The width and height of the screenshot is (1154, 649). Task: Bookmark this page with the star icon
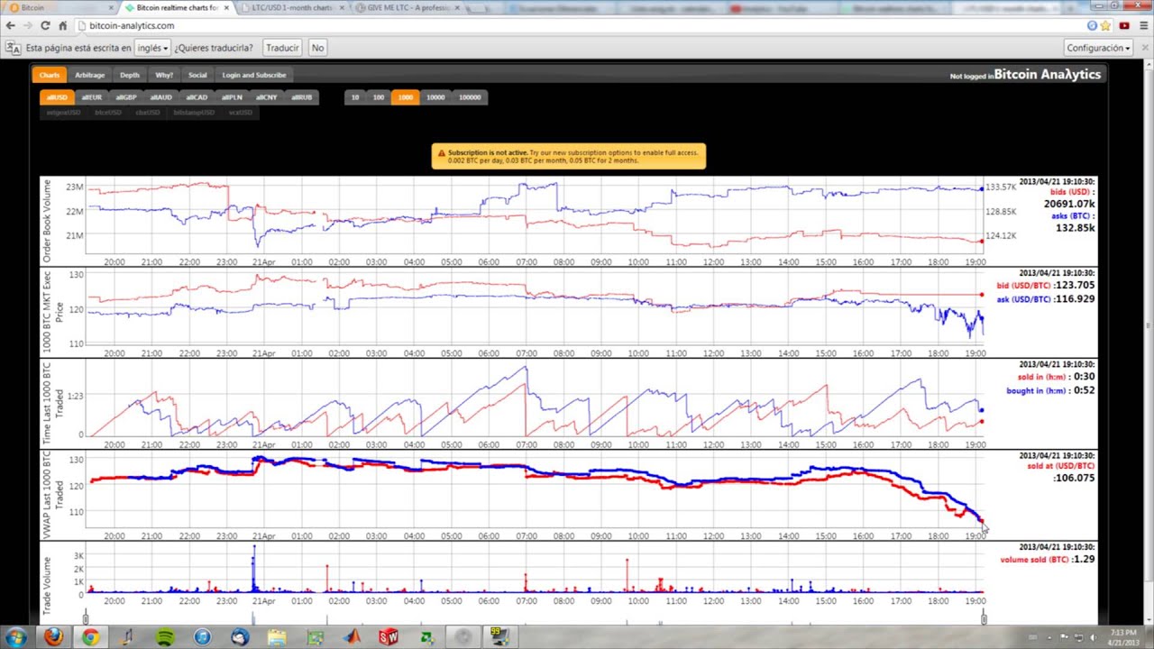pyautogui.click(x=1105, y=25)
